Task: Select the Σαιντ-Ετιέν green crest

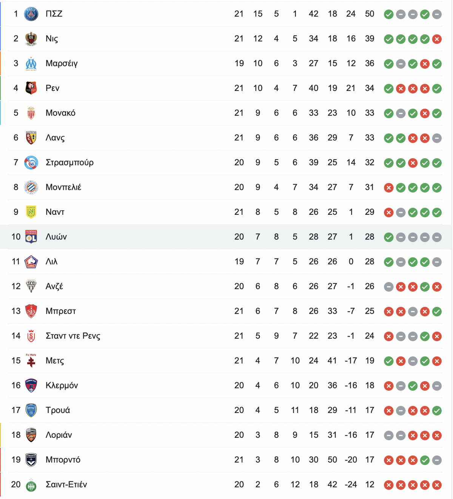Action: pos(31,485)
